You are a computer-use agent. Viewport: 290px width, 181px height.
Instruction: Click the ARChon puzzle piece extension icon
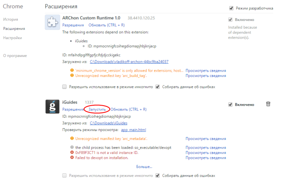pos(52,22)
